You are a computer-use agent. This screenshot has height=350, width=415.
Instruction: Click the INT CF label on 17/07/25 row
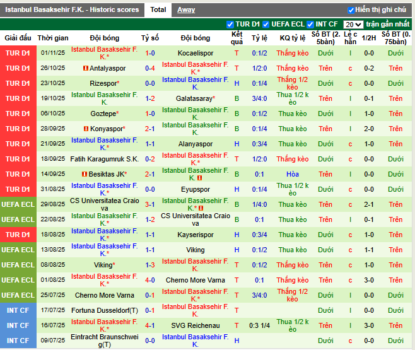[x=18, y=310]
